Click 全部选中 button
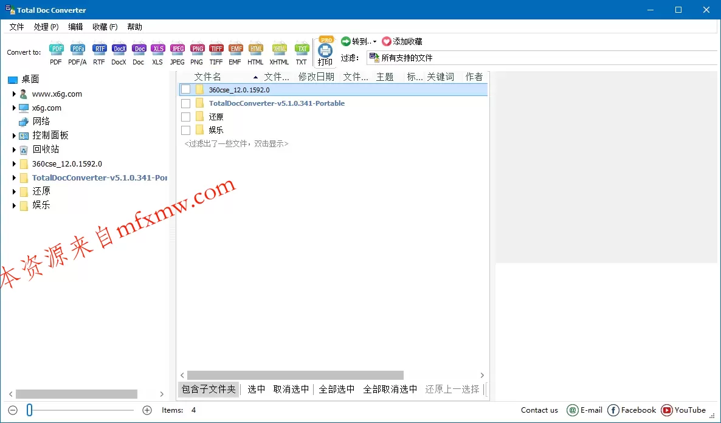This screenshot has height=423, width=721. [337, 390]
